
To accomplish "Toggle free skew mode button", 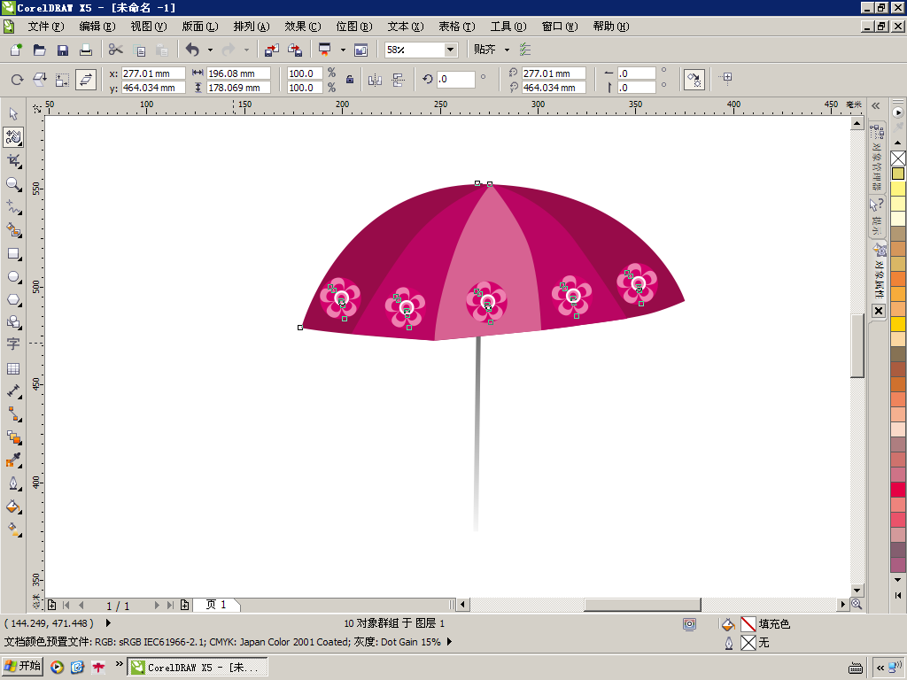I will coord(86,80).
